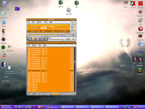
Task: Select playlist row 513 Track 5
Action: (50, 91)
